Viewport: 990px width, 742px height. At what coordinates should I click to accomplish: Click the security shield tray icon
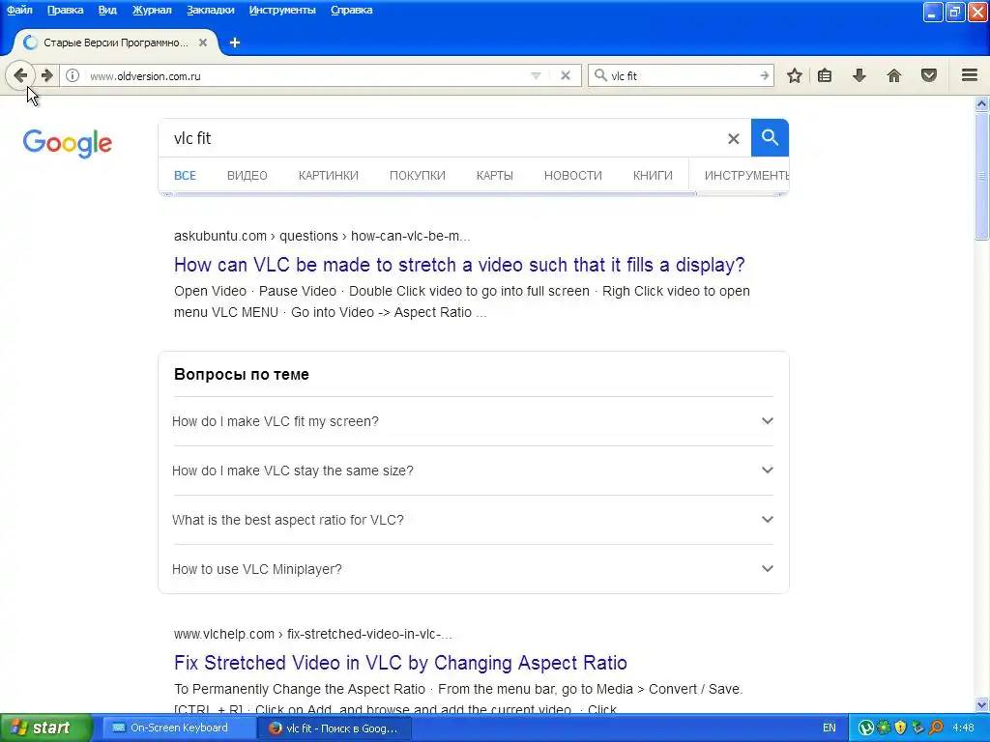[x=901, y=728]
